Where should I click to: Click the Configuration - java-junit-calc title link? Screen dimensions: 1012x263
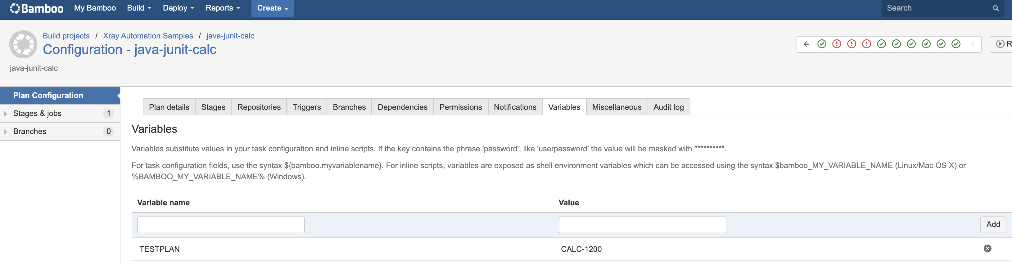tap(130, 49)
